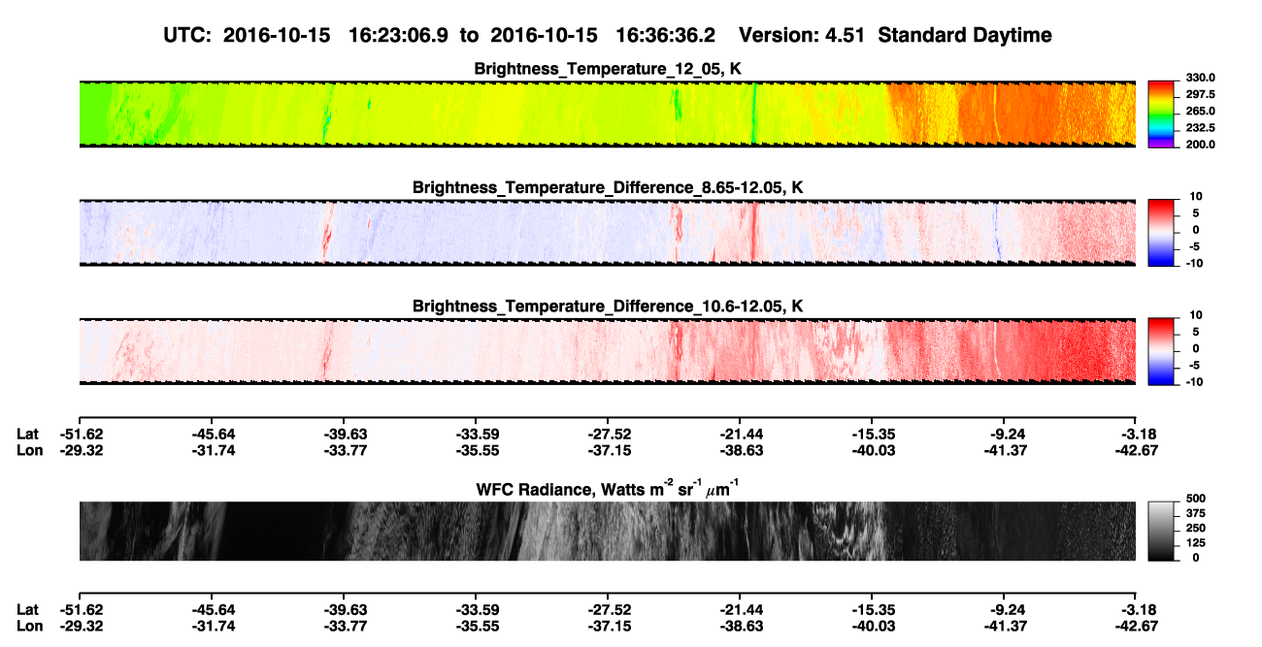Click the 'Brightness_Temperature_Difference_8.65-12.05, K' title

[608, 187]
